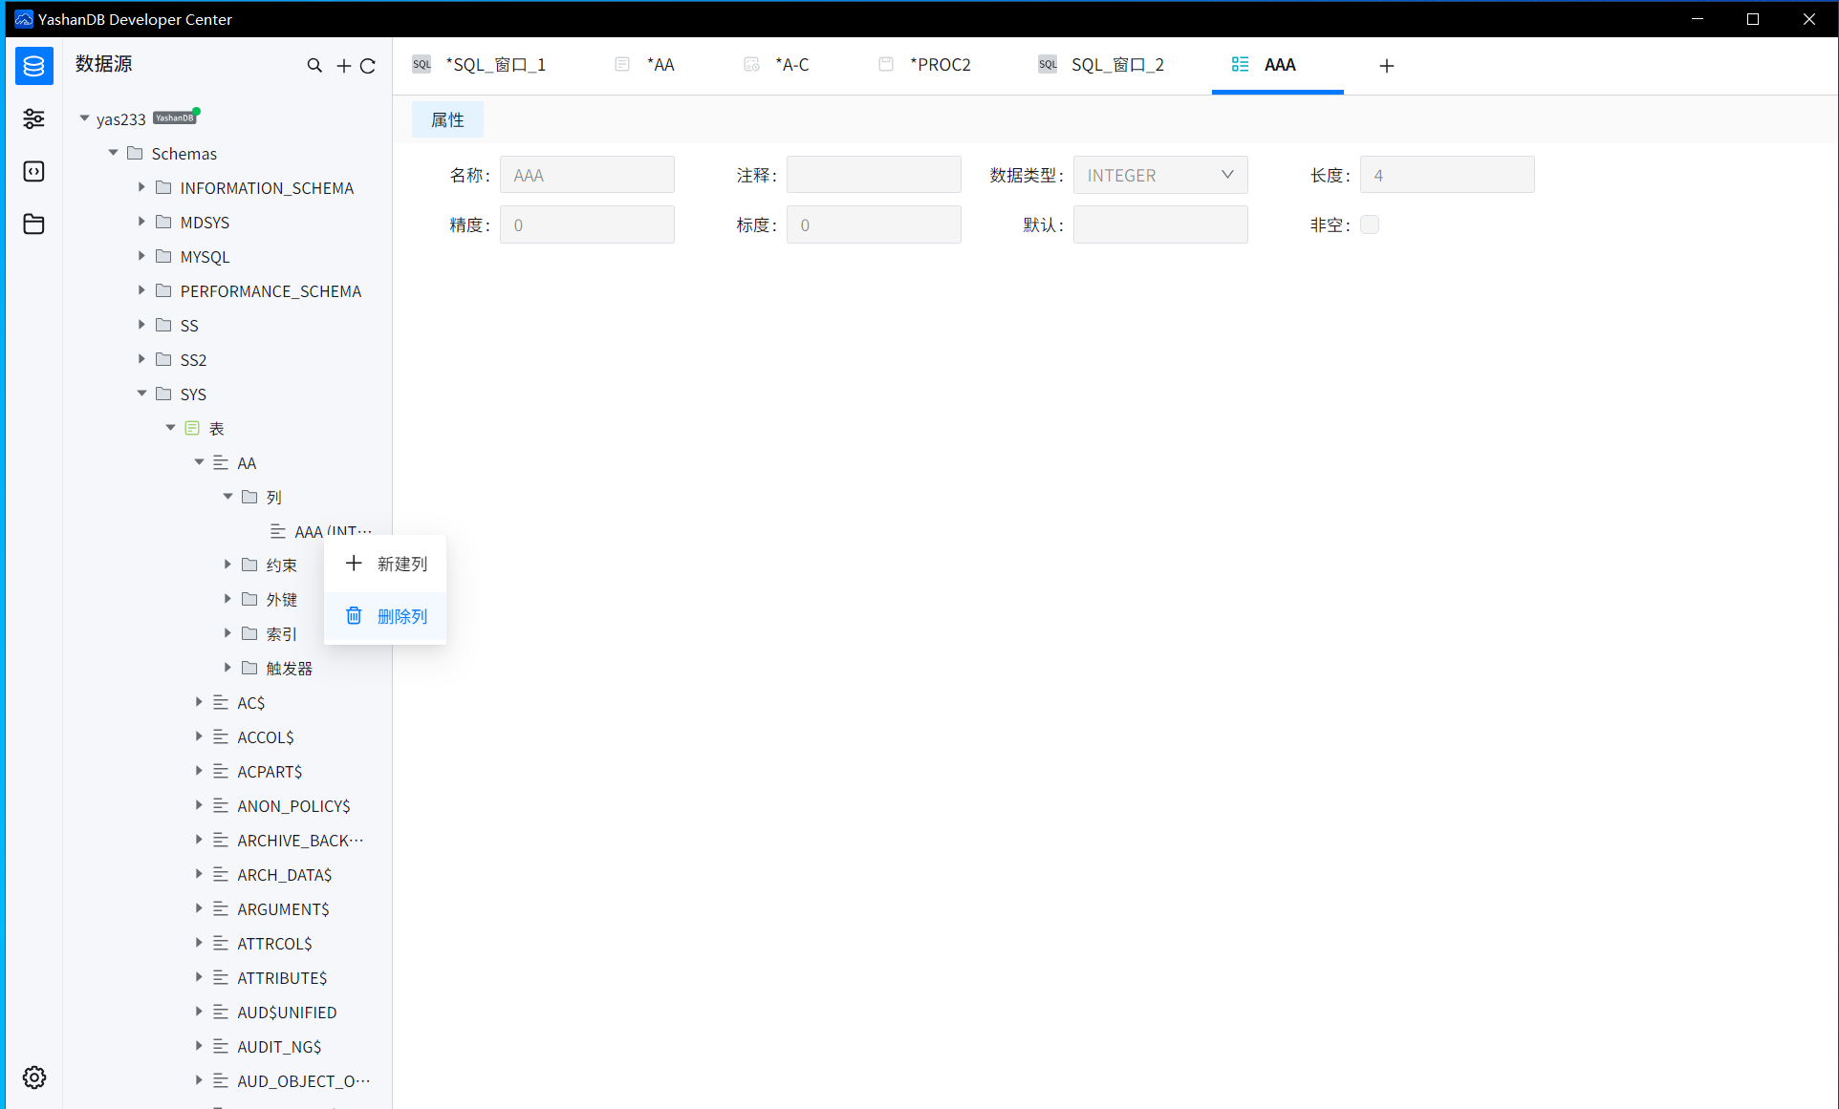
Task: Select the AUD$UNIFIED table
Action: pos(287,1013)
